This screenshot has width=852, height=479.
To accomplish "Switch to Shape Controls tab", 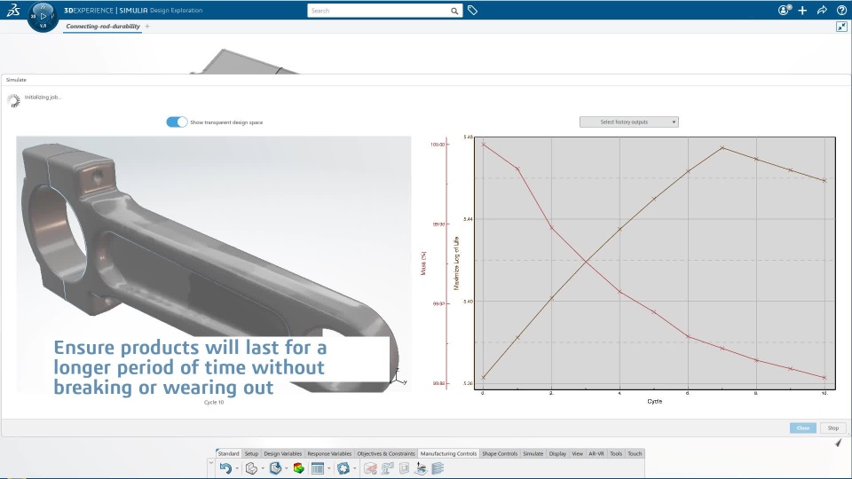I will point(500,453).
